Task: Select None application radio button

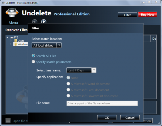Action: (x=68, y=78)
